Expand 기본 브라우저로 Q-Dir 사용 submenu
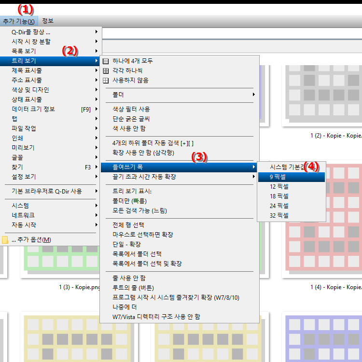 click(x=50, y=192)
